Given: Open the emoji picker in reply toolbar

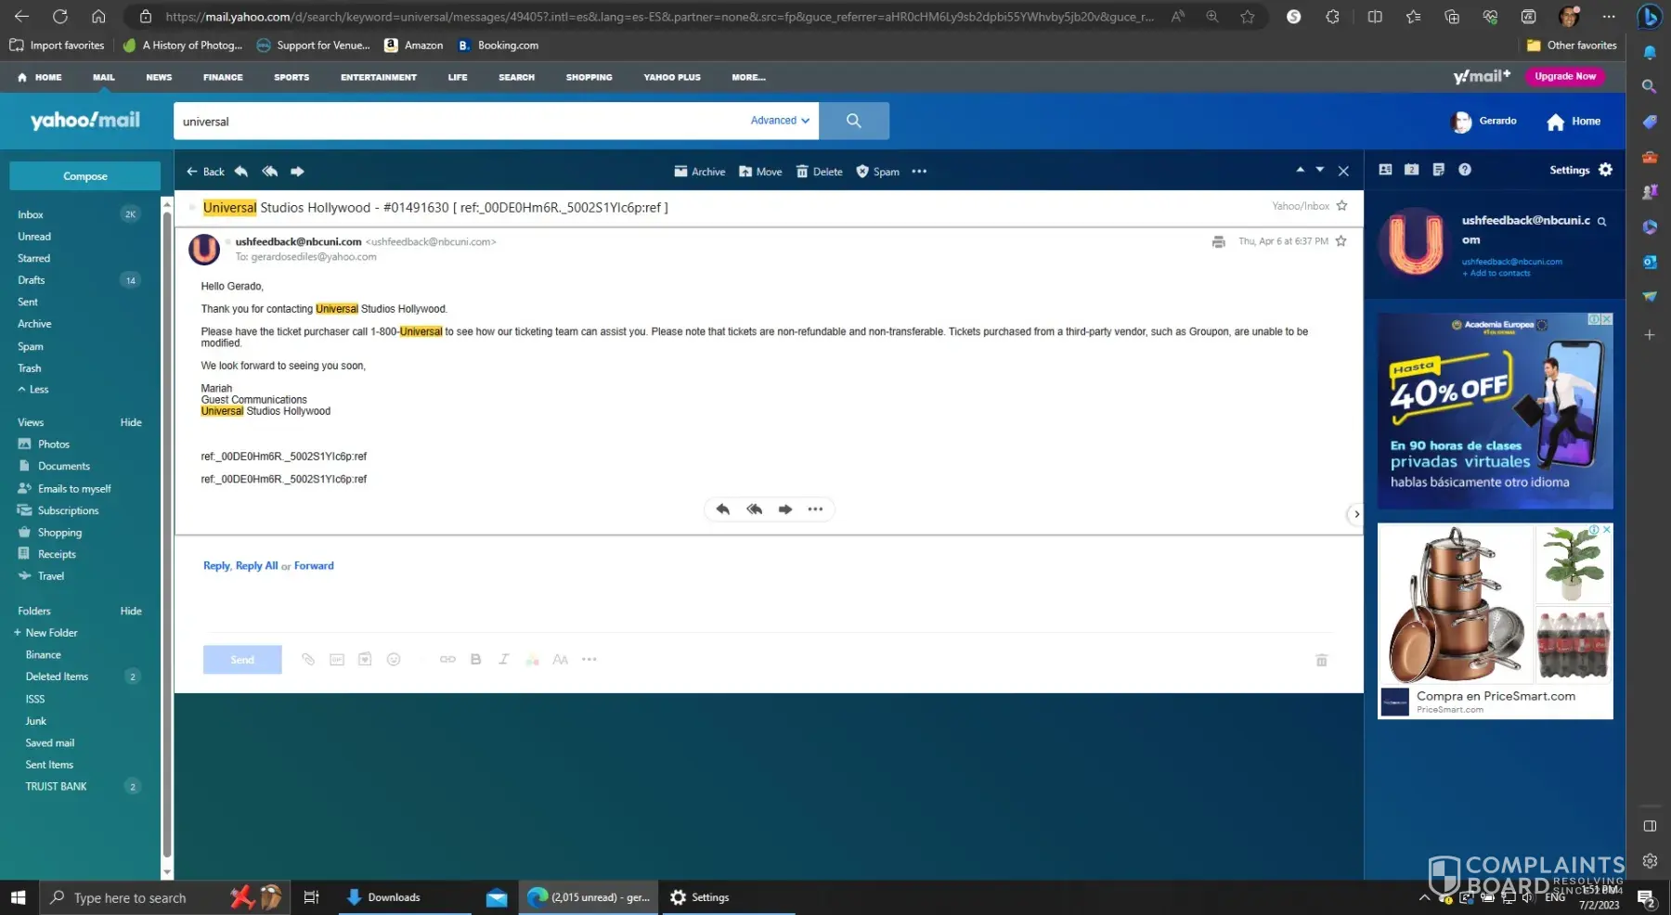Looking at the screenshot, I should pyautogui.click(x=394, y=660).
